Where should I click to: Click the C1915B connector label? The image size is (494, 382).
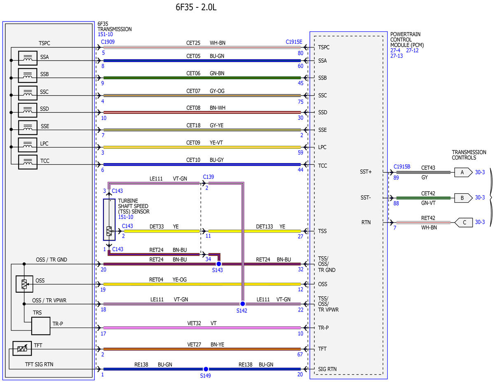(402, 167)
